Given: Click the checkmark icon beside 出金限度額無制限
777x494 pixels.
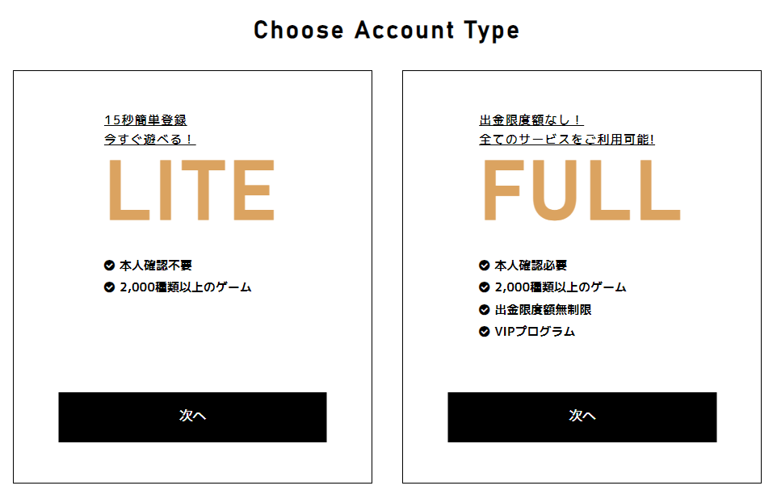Looking at the screenshot, I should (484, 309).
